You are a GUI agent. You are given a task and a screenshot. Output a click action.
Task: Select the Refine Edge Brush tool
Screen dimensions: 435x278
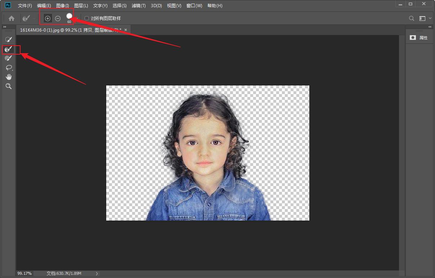click(9, 49)
